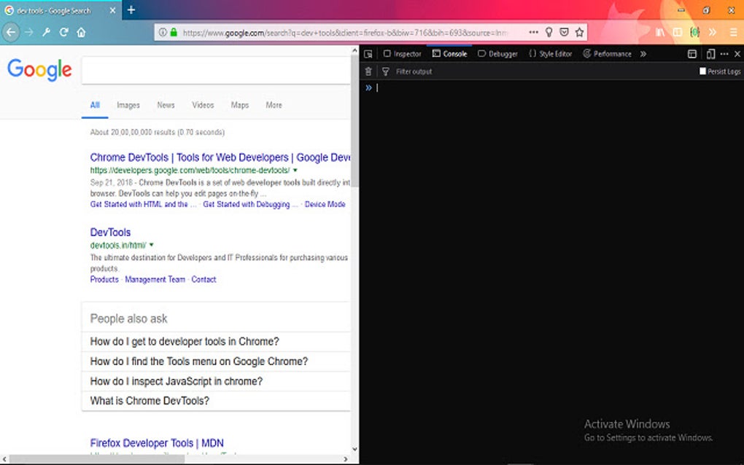Reload the current page
This screenshot has width=744, height=465.
tap(63, 31)
